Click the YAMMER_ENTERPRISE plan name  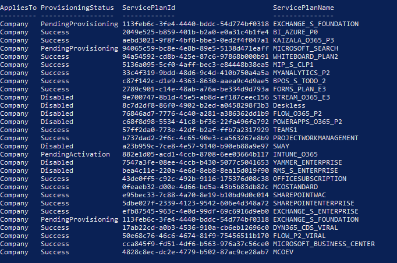click(x=307, y=162)
